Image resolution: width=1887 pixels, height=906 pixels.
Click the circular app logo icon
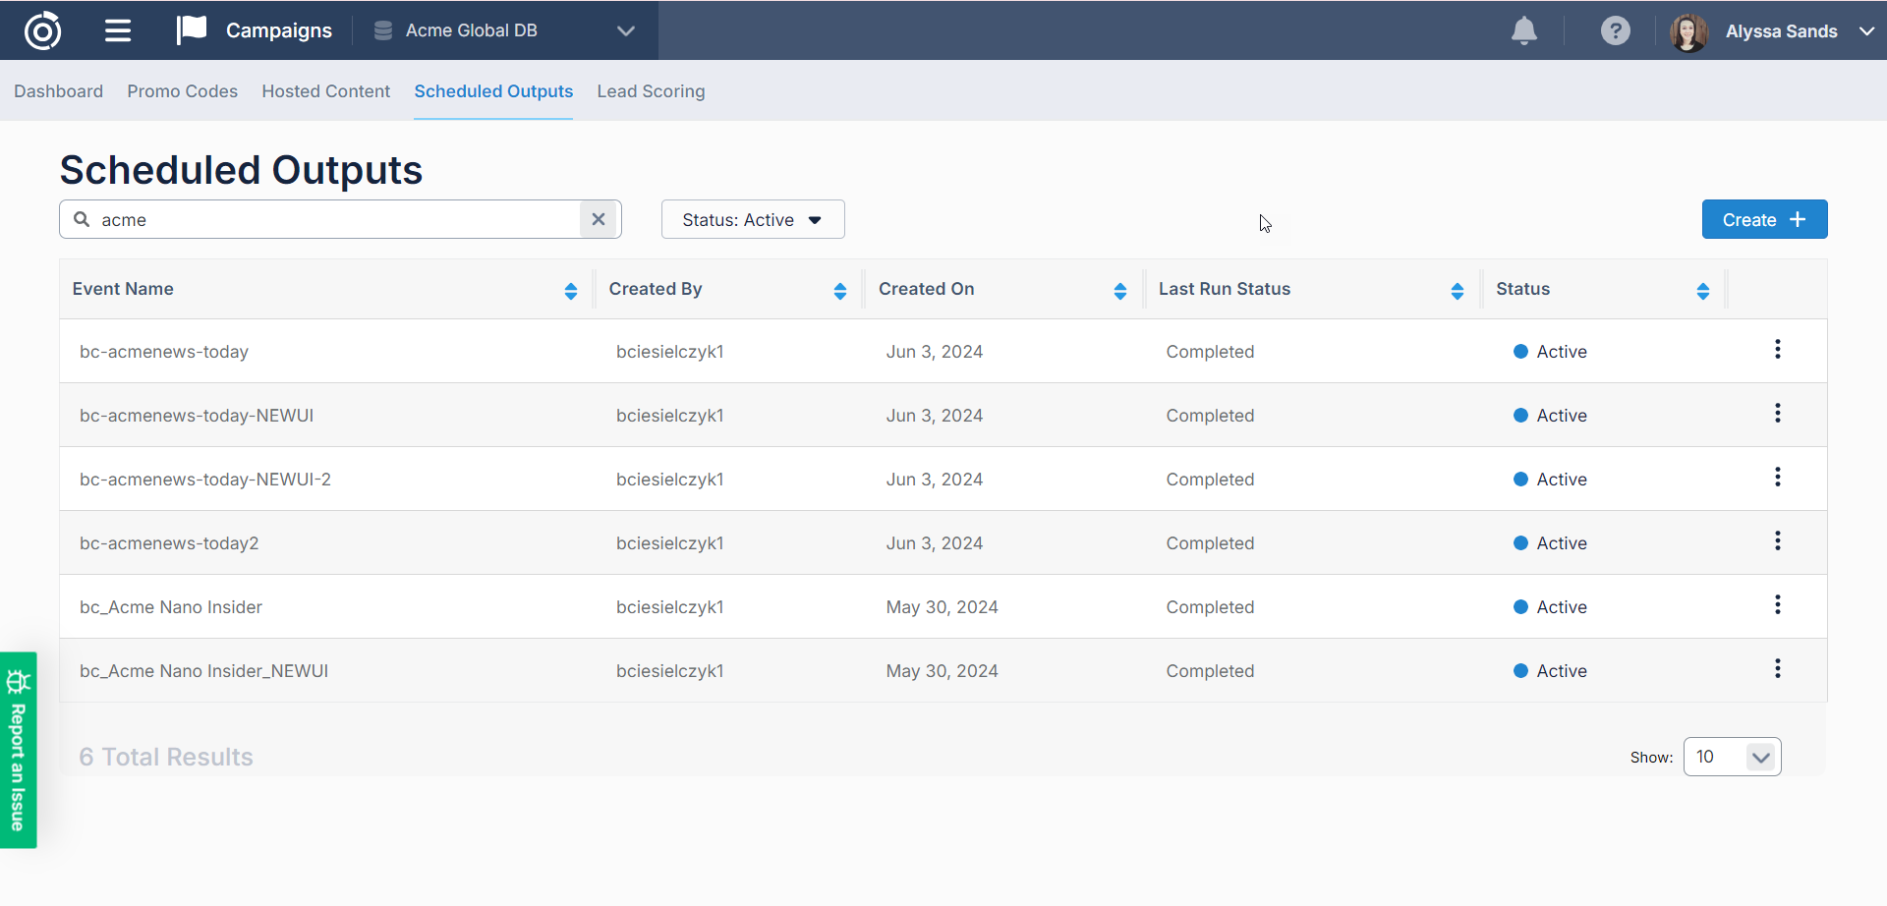(x=42, y=30)
